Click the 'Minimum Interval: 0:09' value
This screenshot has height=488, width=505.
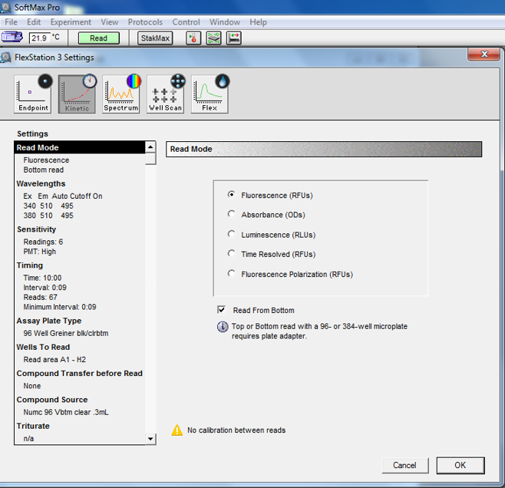(60, 307)
